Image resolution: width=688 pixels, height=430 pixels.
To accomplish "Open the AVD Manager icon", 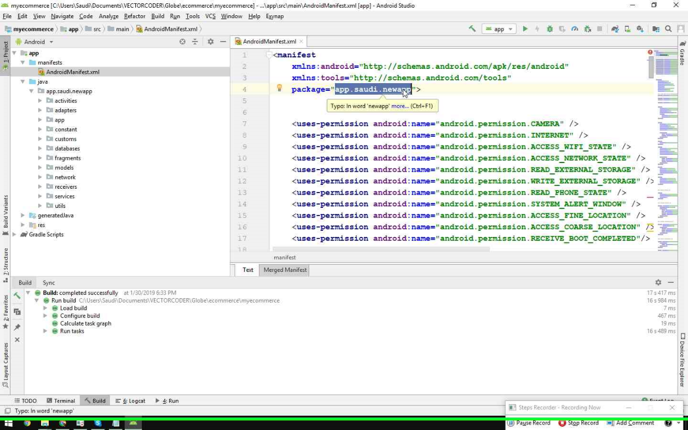I will (627, 29).
